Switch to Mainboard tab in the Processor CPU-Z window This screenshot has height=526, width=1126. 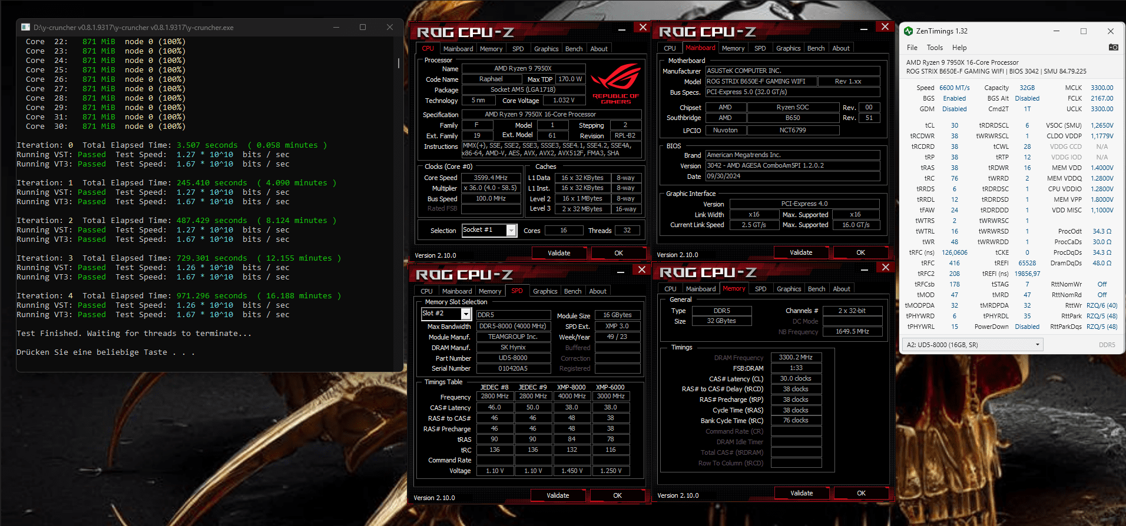458,49
